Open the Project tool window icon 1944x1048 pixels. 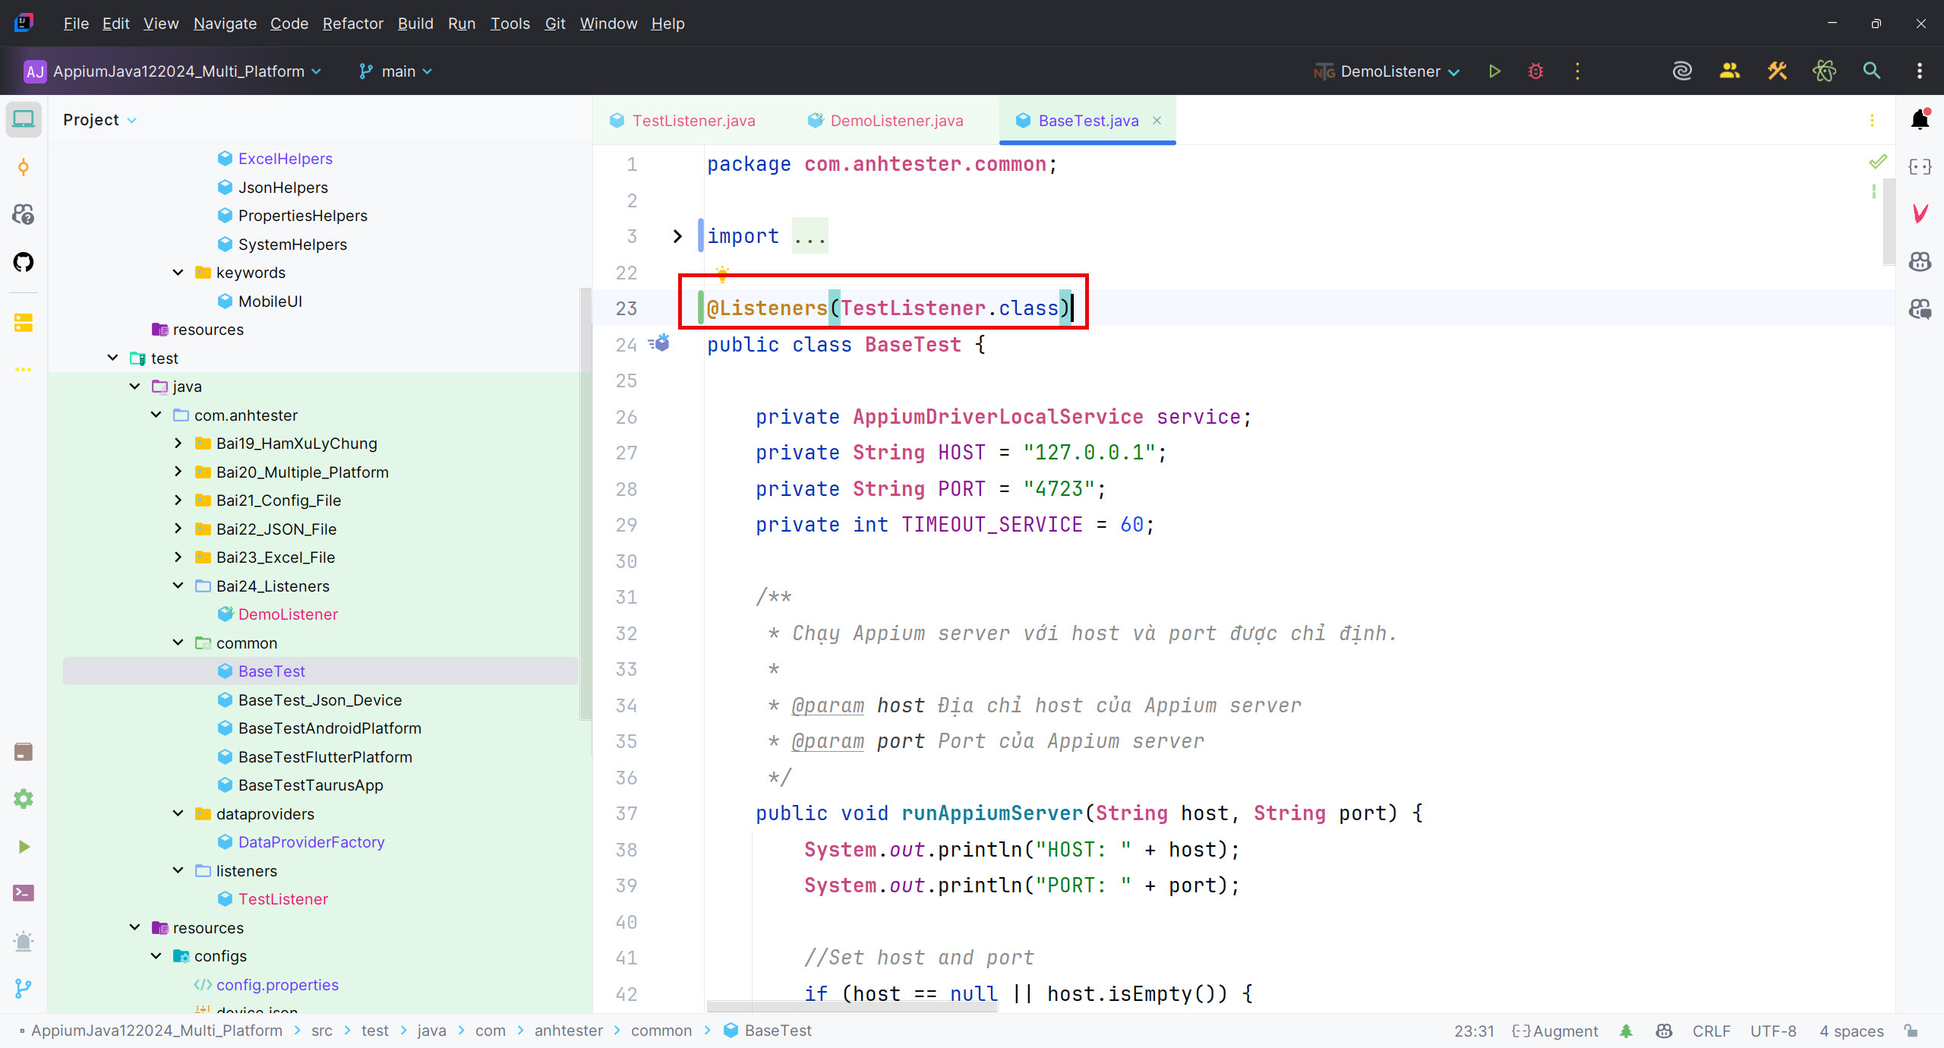click(x=24, y=119)
